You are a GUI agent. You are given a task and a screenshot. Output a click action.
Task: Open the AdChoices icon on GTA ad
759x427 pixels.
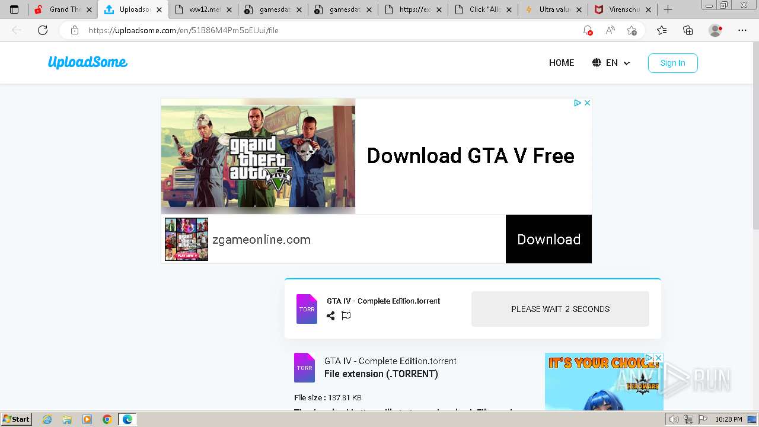pos(577,103)
